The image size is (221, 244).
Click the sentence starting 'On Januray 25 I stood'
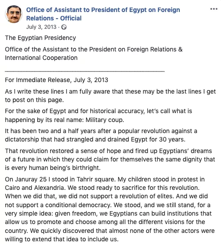pyautogui.click(x=60, y=179)
